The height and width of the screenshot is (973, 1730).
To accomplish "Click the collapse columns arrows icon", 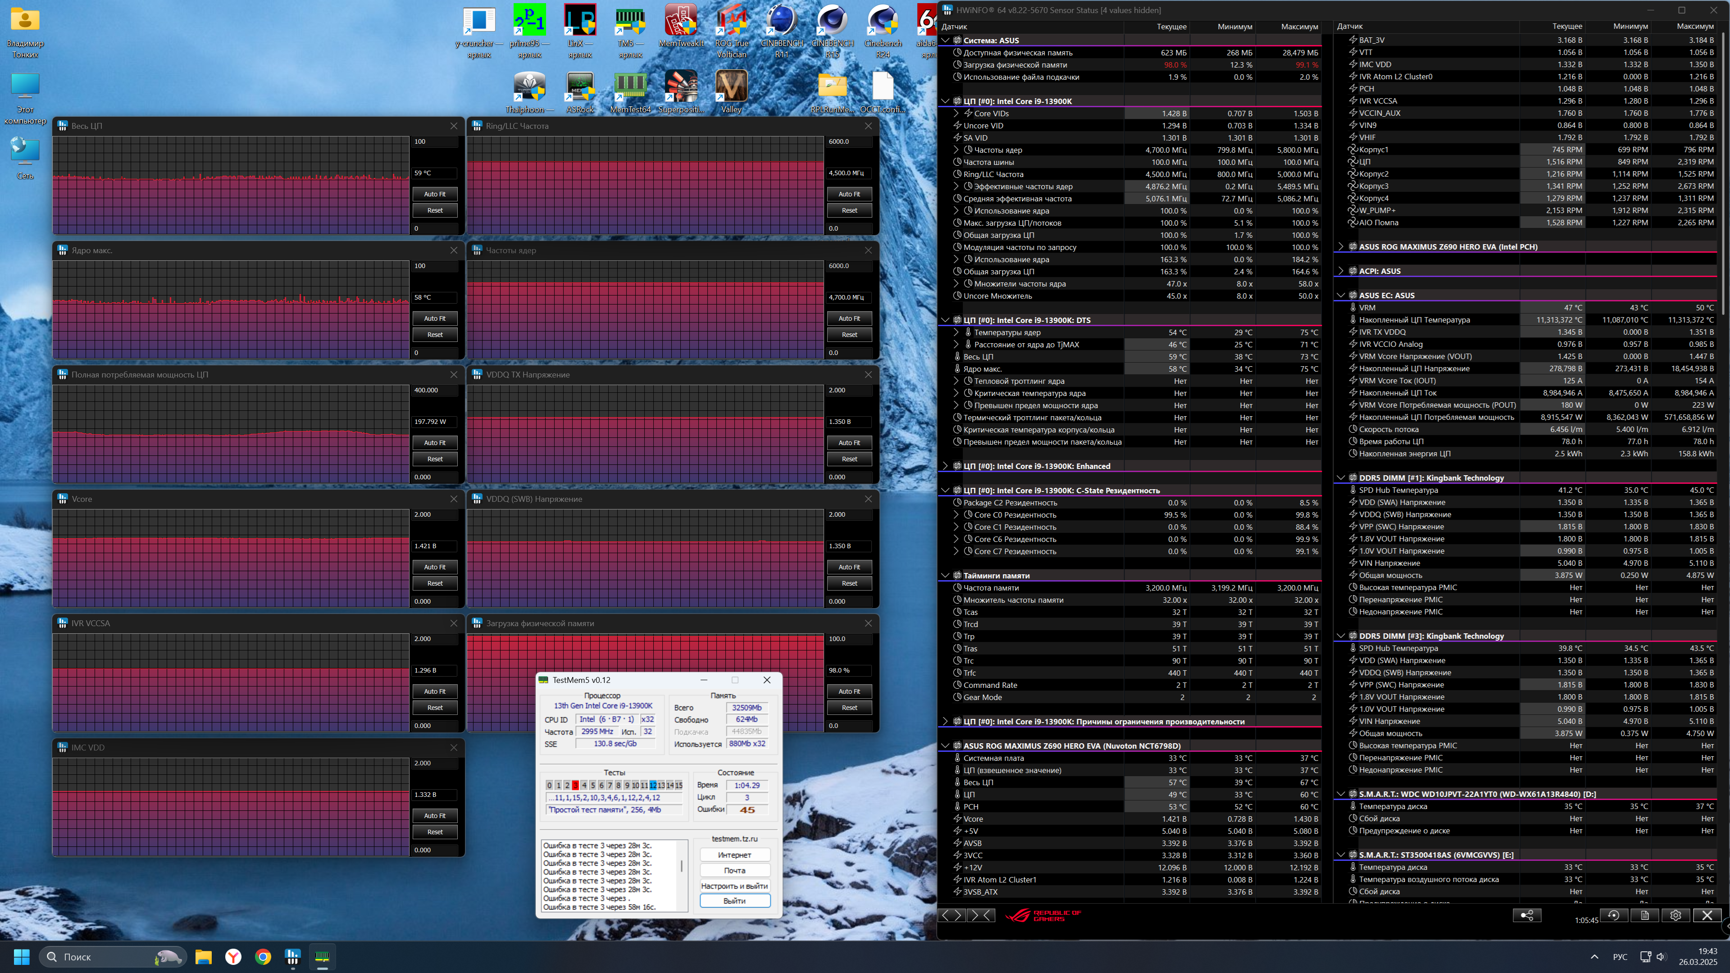I will (x=981, y=915).
